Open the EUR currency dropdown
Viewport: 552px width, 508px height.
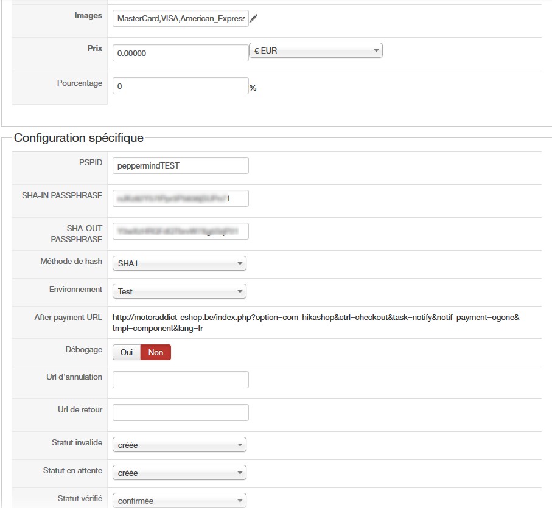pyautogui.click(x=316, y=50)
